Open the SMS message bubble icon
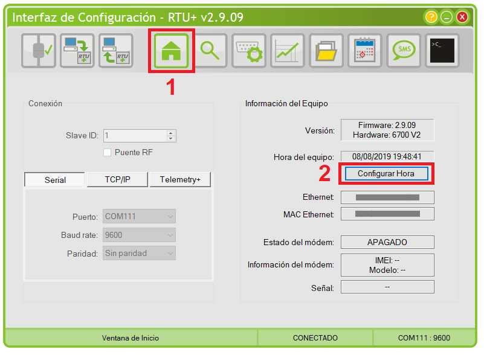 pos(404,51)
